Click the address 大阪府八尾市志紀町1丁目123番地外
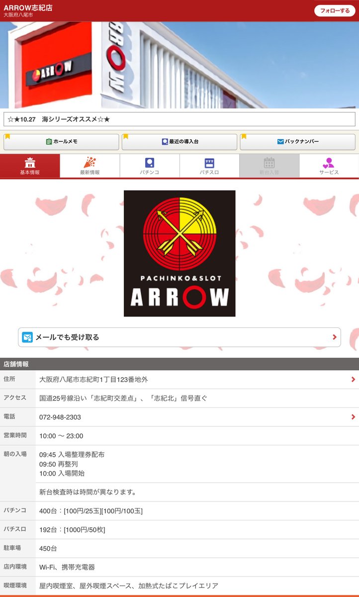Viewport: 359px width, 597px height. [x=93, y=380]
